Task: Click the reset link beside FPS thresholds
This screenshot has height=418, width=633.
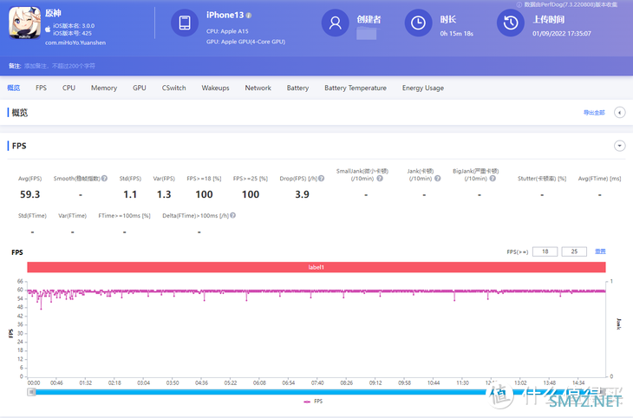Action: (600, 251)
